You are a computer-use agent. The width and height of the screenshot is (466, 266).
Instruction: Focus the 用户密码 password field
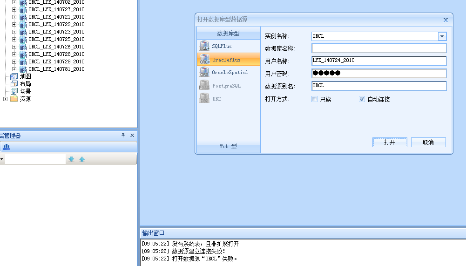click(379, 73)
